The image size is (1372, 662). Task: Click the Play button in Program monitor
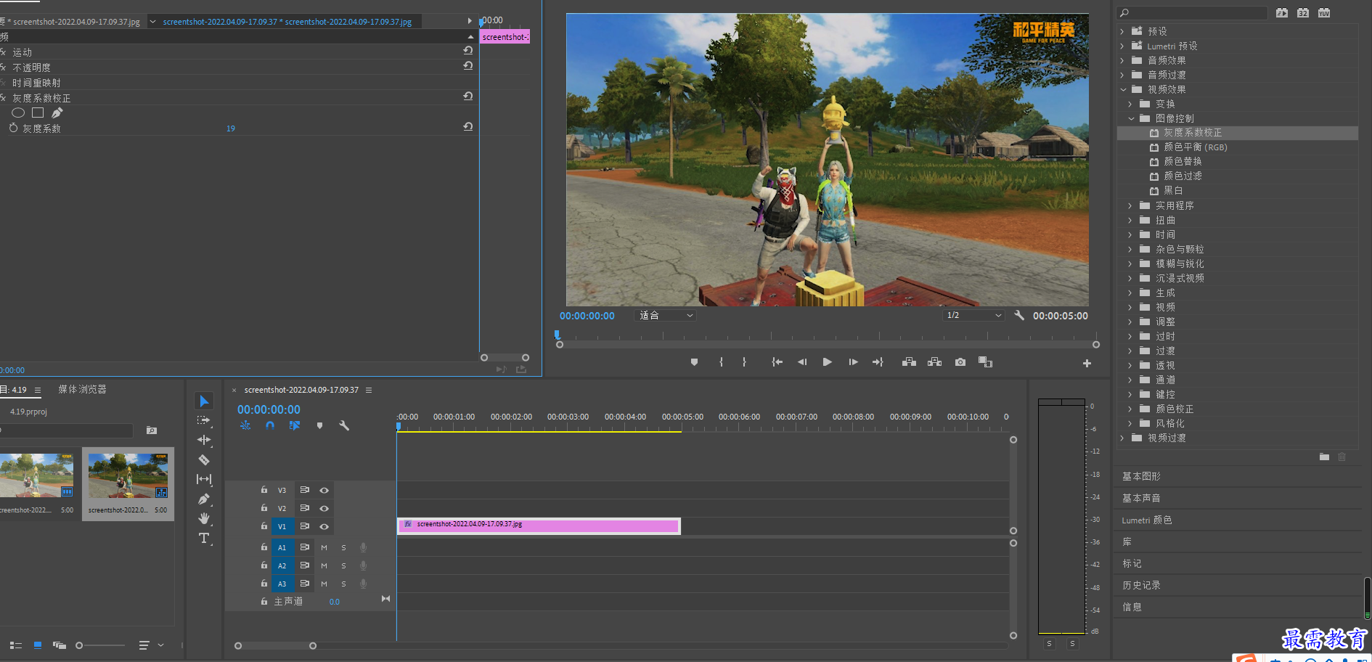point(827,361)
